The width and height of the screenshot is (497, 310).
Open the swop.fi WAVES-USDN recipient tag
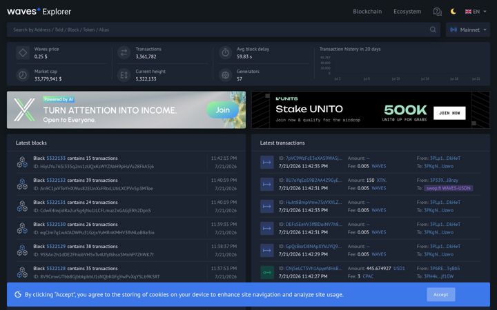pos(448,188)
